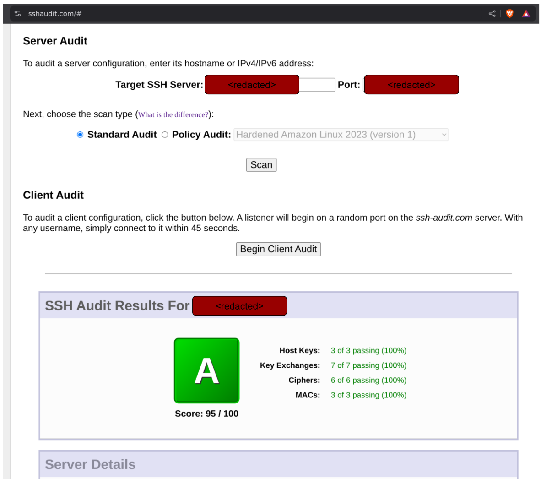Screen dimensions: 541x479
Task: Click the 'Host Keys:' label
Action: [299, 351]
